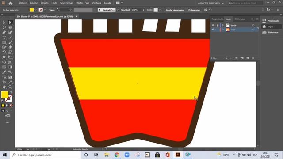Image resolution: width=283 pixels, height=159 pixels.
Task: Select the Free Transform tool
Action: coord(10,57)
